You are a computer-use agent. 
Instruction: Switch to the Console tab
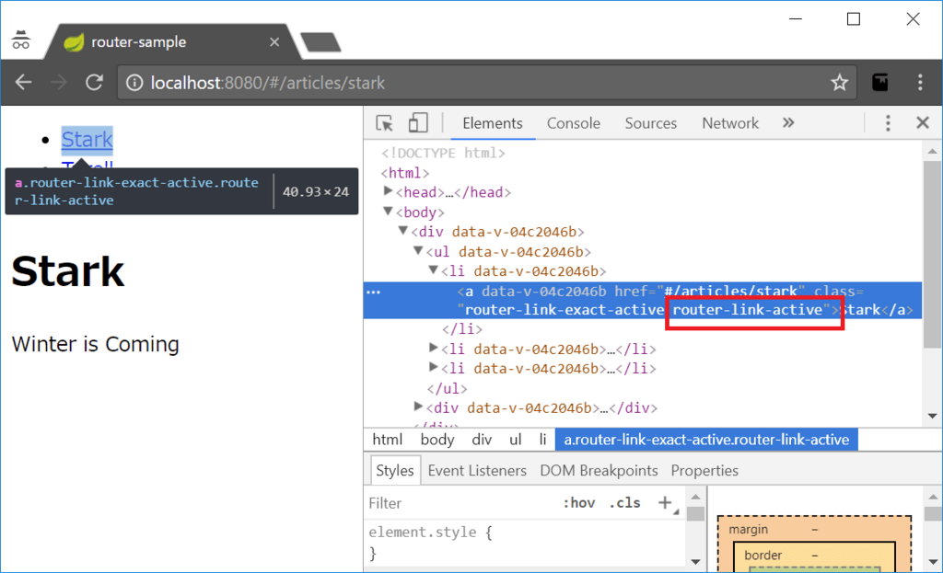(573, 123)
